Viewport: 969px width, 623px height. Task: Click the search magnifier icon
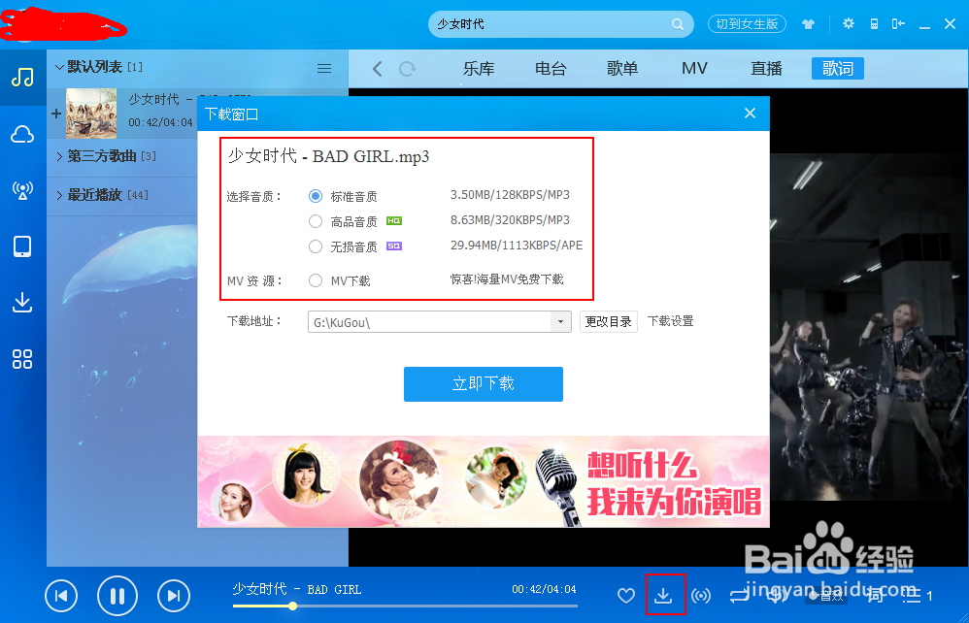coord(678,24)
